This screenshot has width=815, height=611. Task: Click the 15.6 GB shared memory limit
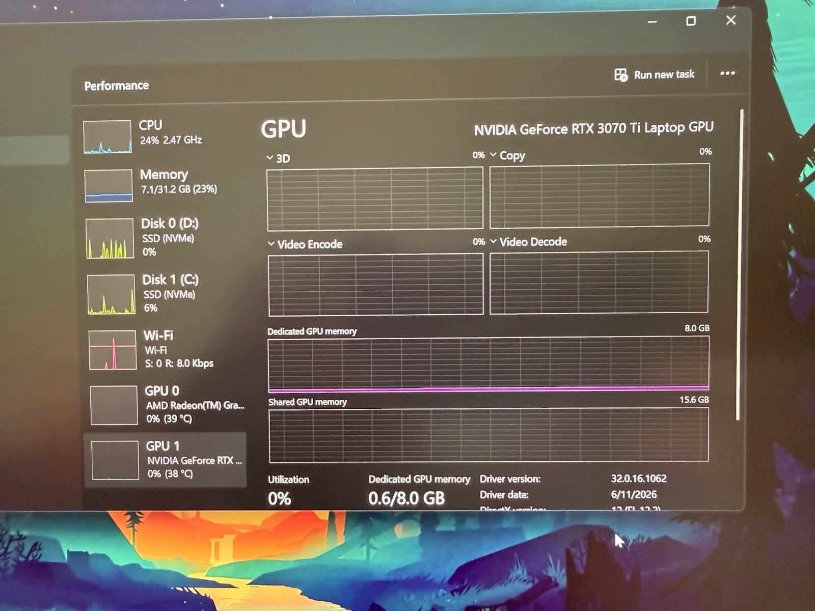(x=694, y=400)
